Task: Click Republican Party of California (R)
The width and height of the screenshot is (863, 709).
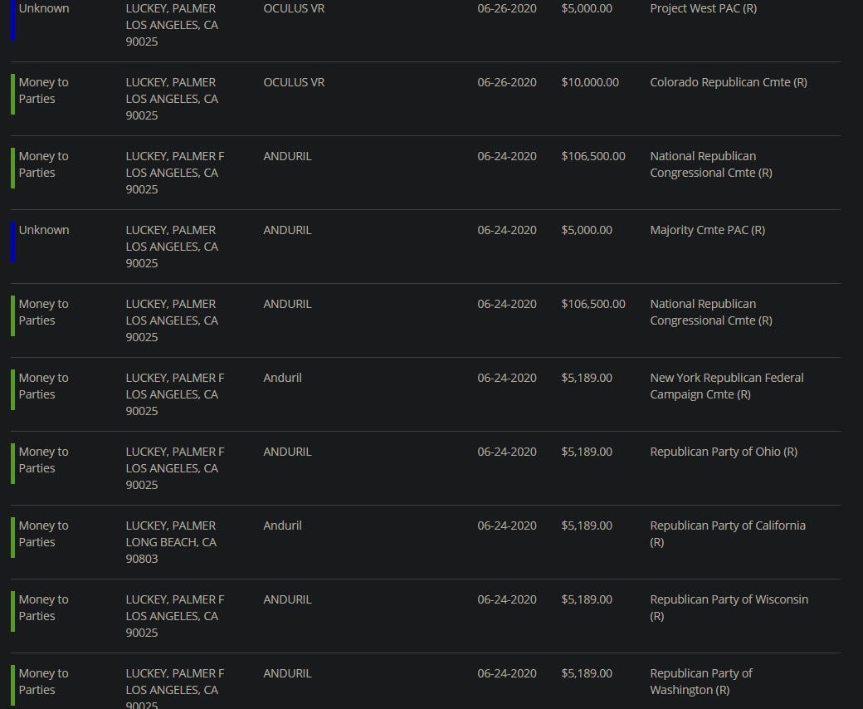Action: click(727, 533)
